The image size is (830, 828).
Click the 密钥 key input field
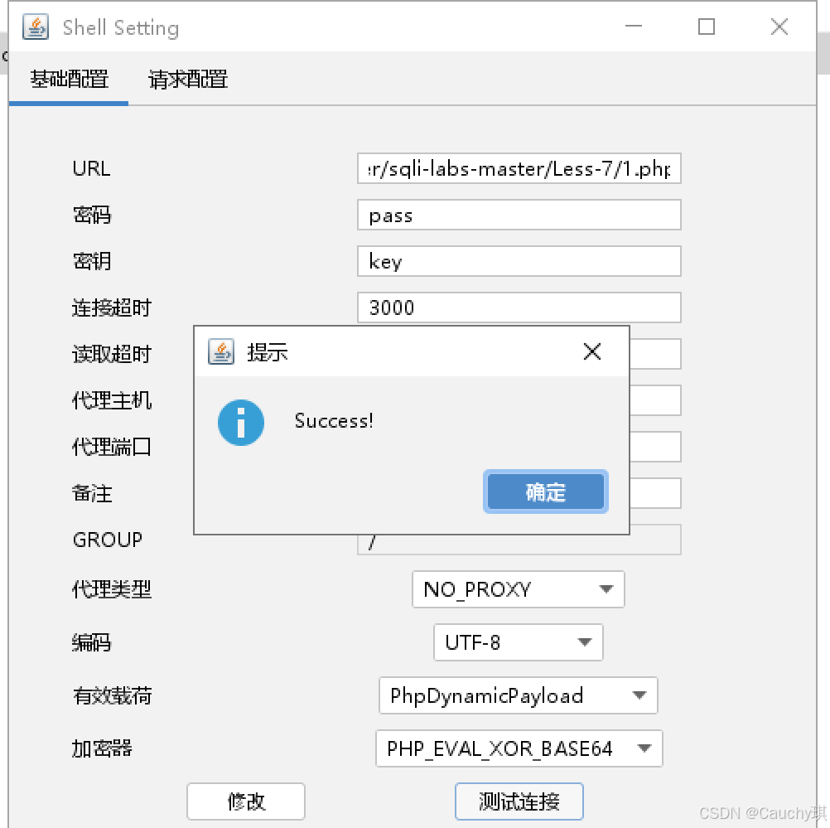click(x=519, y=261)
